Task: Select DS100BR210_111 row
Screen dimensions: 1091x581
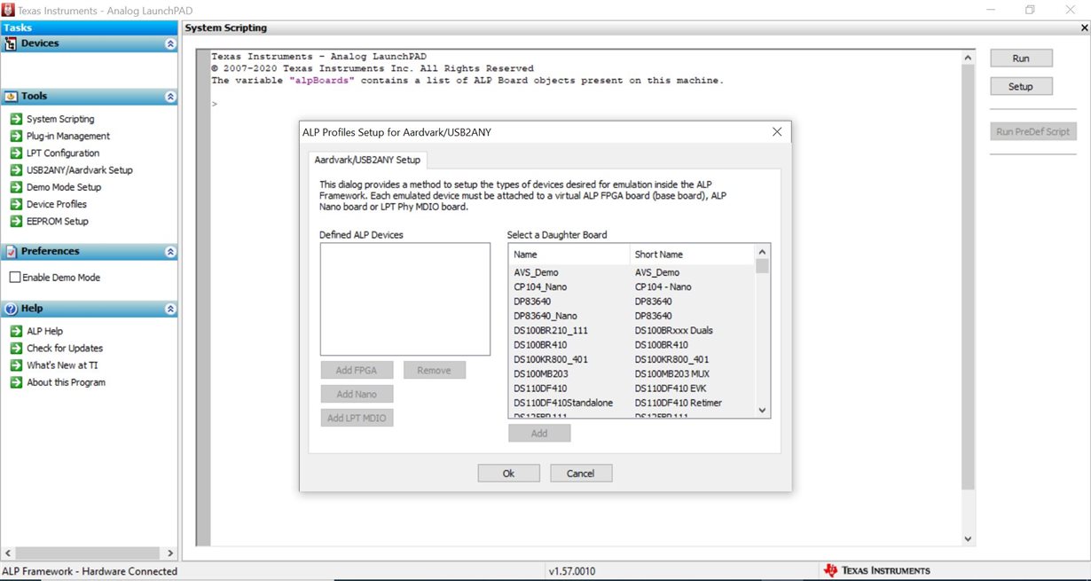Action: pos(632,330)
